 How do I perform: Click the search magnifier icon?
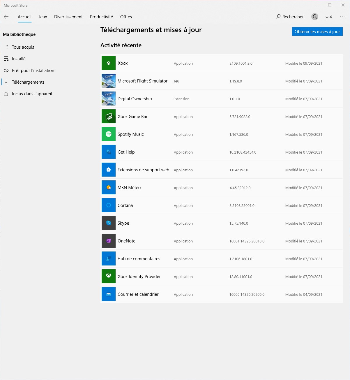point(278,17)
